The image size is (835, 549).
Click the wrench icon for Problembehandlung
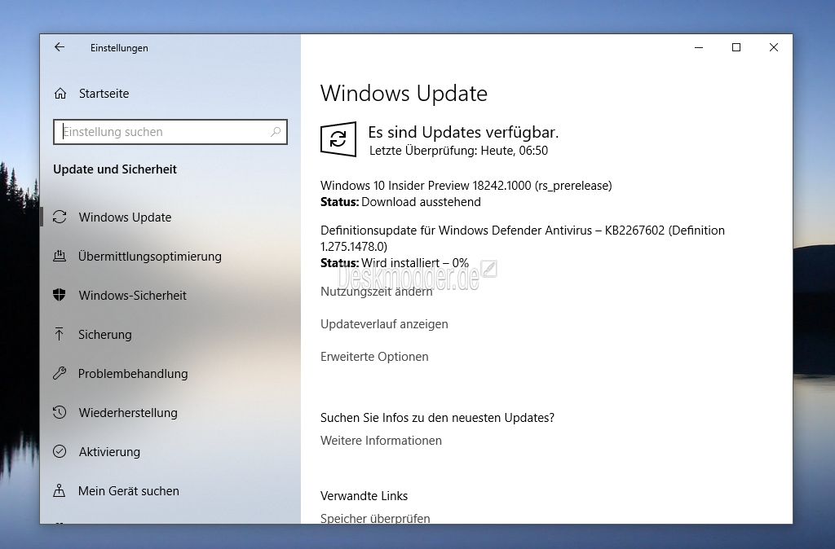coord(60,373)
